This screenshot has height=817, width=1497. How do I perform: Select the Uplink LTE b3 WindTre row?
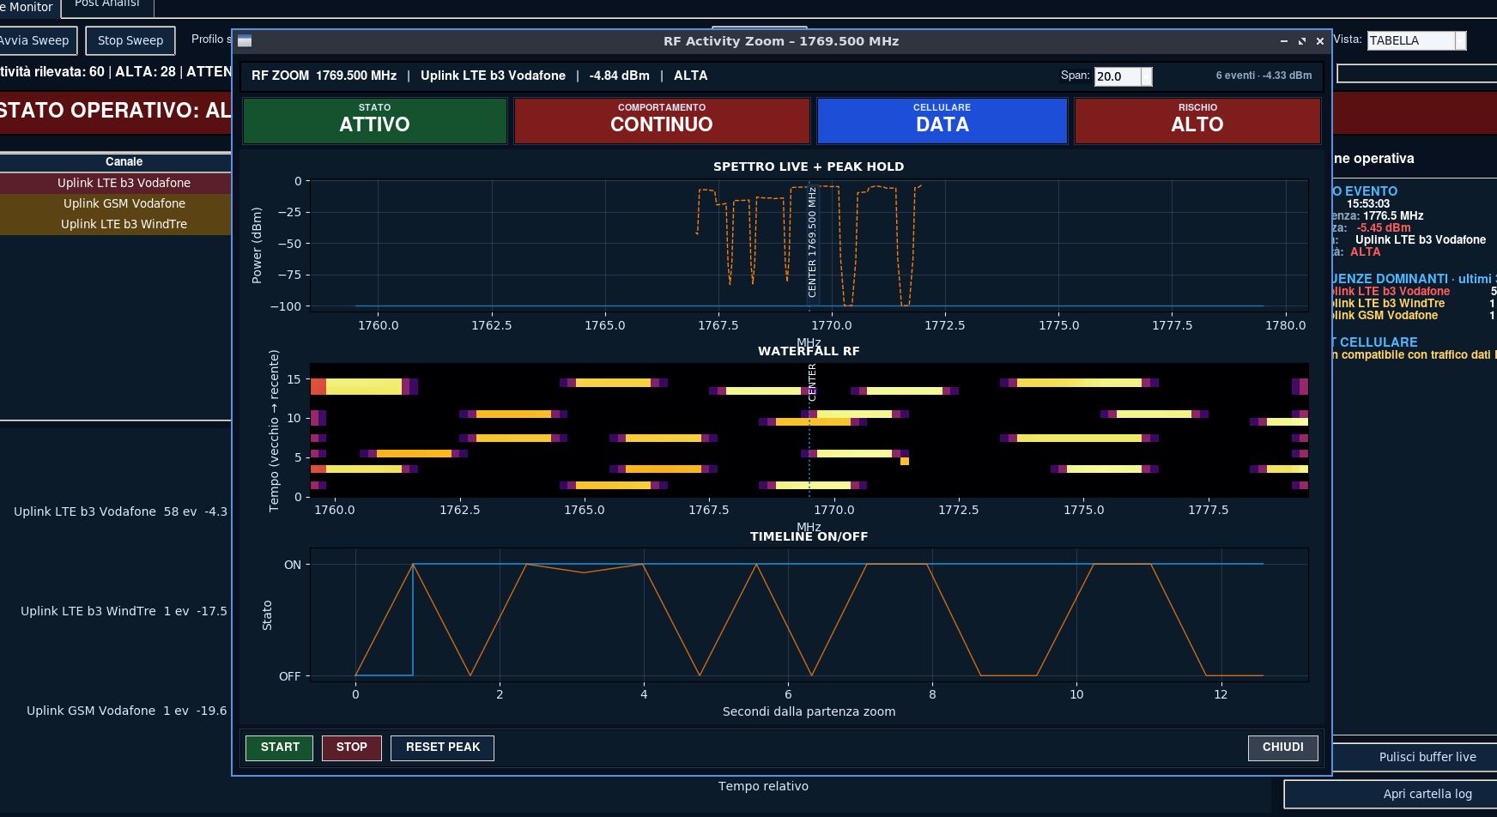coord(116,224)
